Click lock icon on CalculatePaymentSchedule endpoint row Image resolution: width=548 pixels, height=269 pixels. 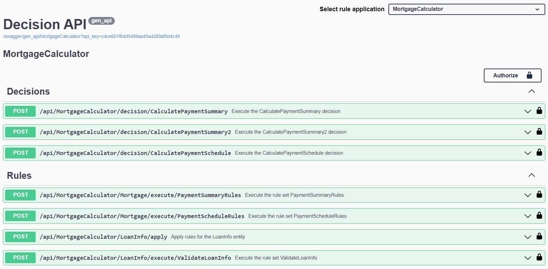(539, 152)
